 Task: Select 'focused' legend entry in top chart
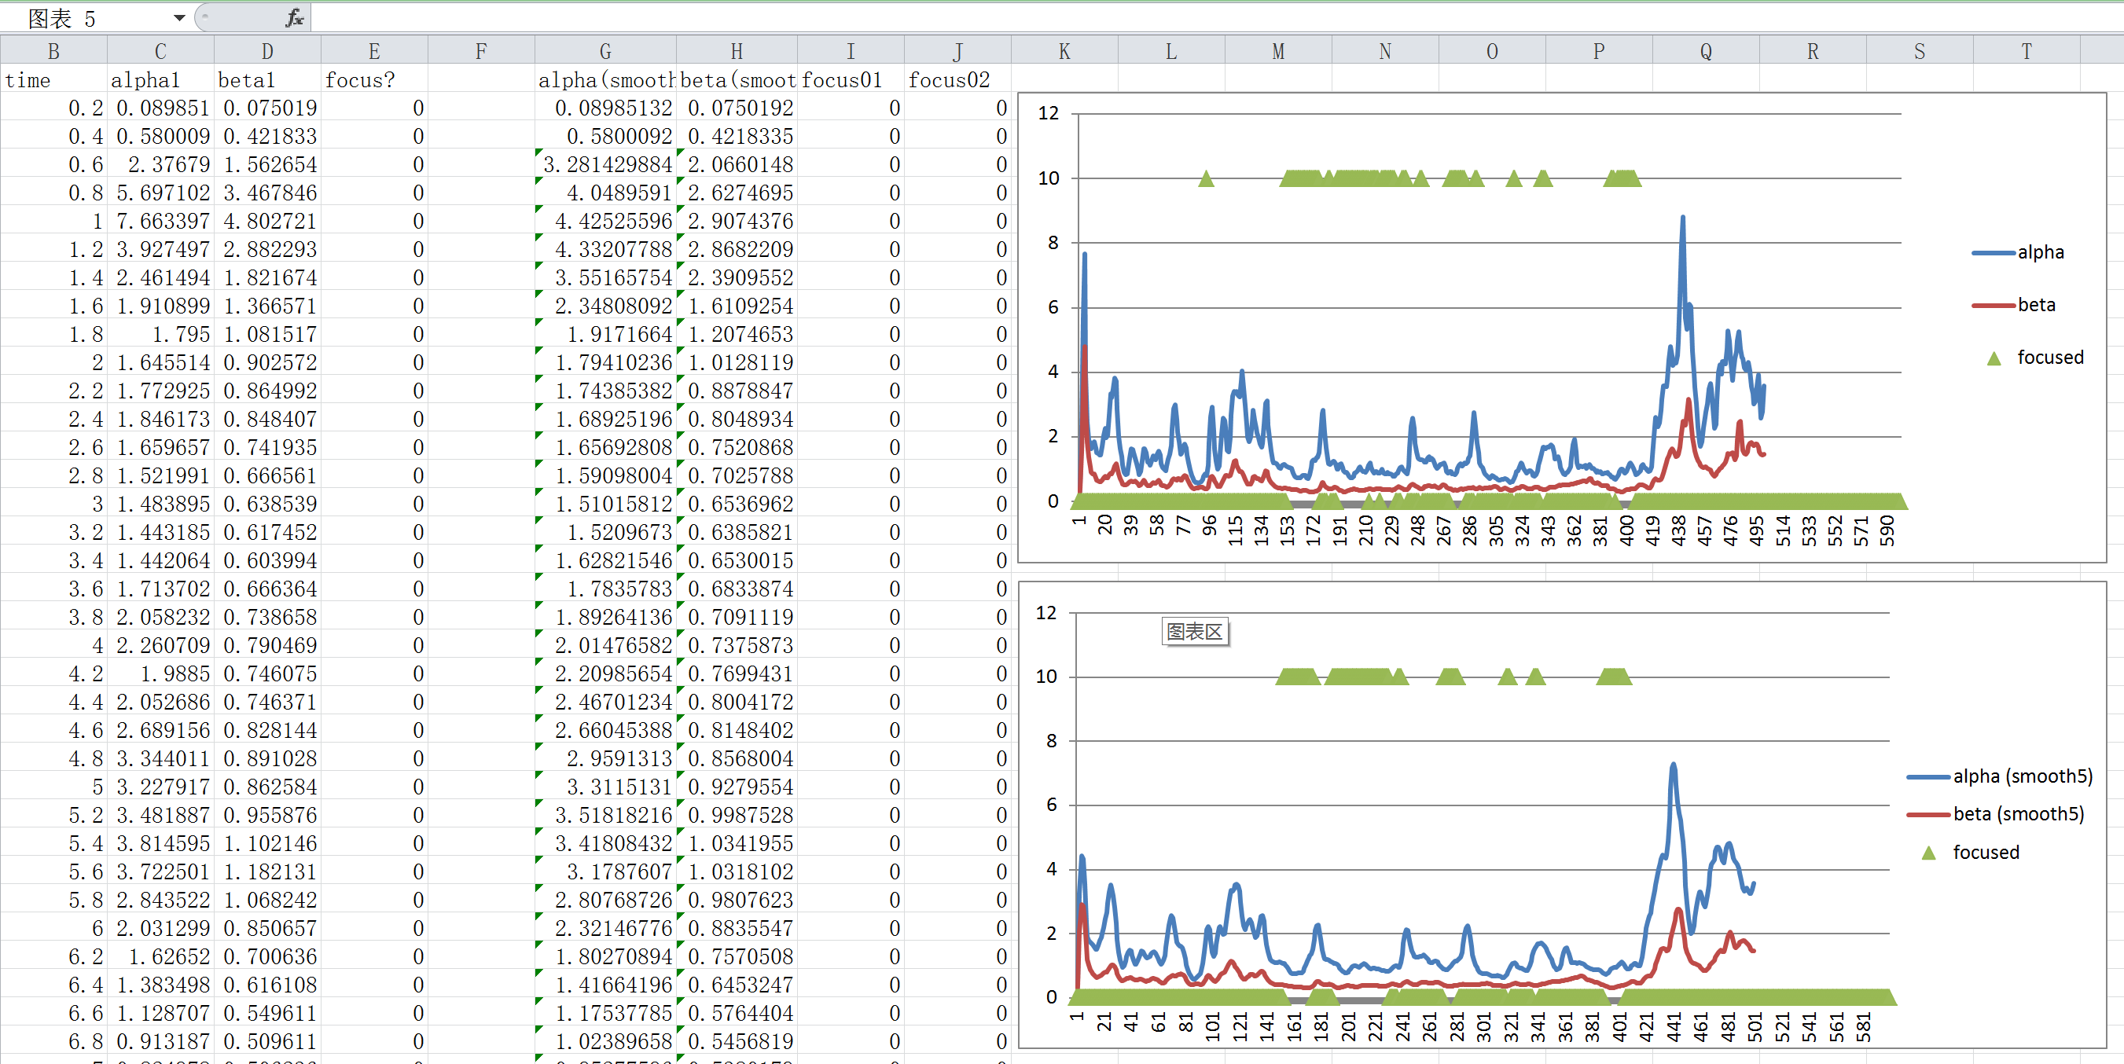2035,358
